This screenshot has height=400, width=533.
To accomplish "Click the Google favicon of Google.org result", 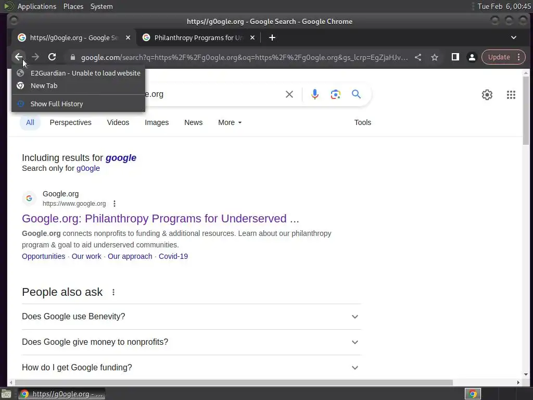I will [x=29, y=198].
